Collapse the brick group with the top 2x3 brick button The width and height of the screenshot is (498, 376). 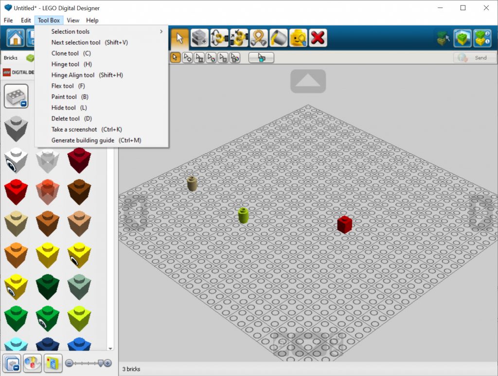pos(16,96)
